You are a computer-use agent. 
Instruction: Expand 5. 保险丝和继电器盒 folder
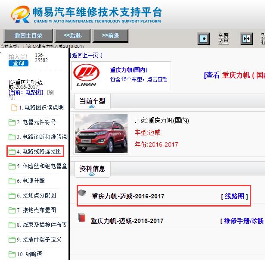point(42,166)
